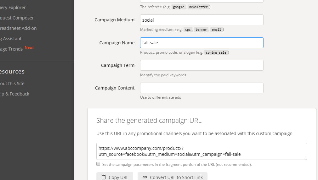Click the Campaign Content input field
This screenshot has height=180, width=318.
(x=202, y=88)
